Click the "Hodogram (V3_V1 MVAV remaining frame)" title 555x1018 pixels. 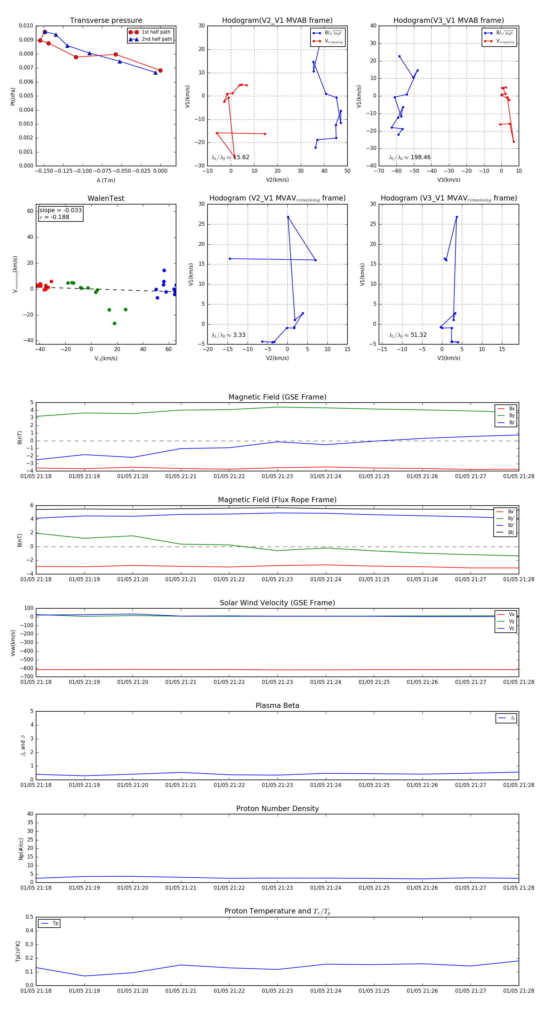(449, 198)
